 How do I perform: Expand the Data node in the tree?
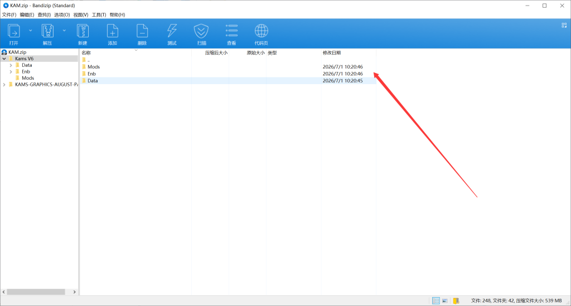point(11,65)
